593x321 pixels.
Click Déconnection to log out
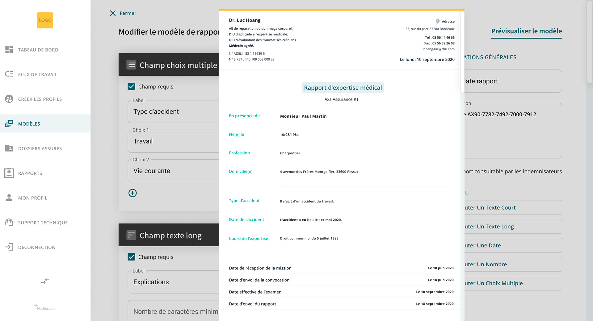[x=45, y=247]
